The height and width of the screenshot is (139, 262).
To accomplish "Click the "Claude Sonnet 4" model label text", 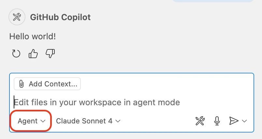I will [x=84, y=121].
